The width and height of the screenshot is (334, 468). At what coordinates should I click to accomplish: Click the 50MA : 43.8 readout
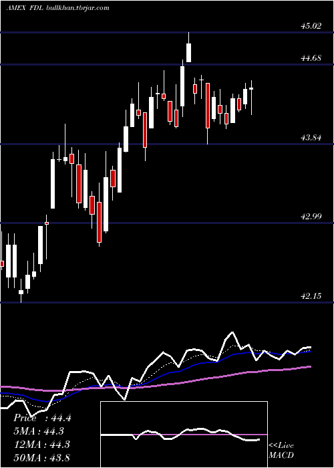[x=42, y=457]
